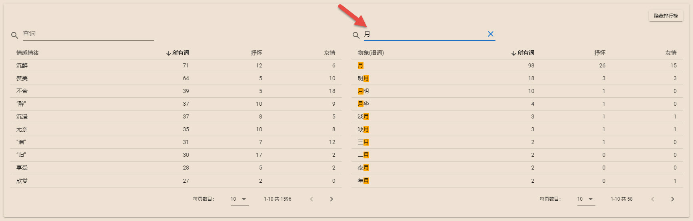Open rows-per-page dropdown in 物象 table
This screenshot has width=693, height=221.
tap(586, 199)
